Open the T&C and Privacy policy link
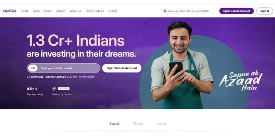Screen dimensions: 275x140 (x=81, y=77)
